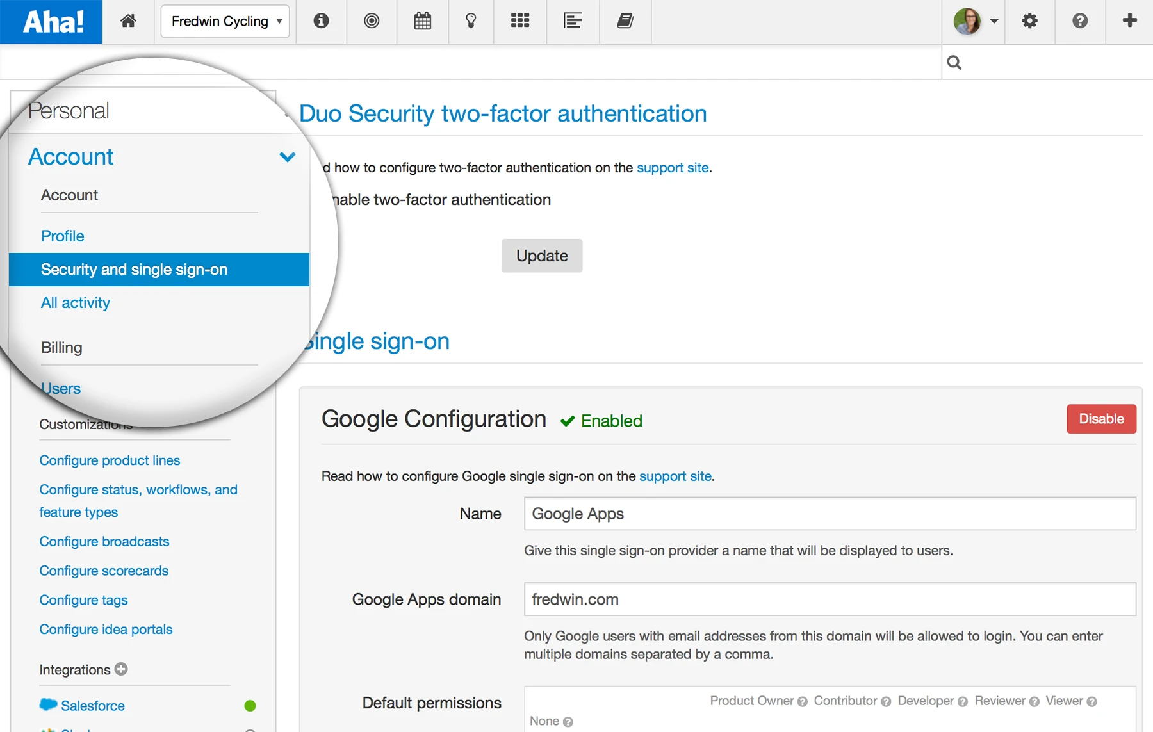Viewport: 1153px width, 732px height.
Task: Open the roadmap chart icon
Action: pos(573,21)
